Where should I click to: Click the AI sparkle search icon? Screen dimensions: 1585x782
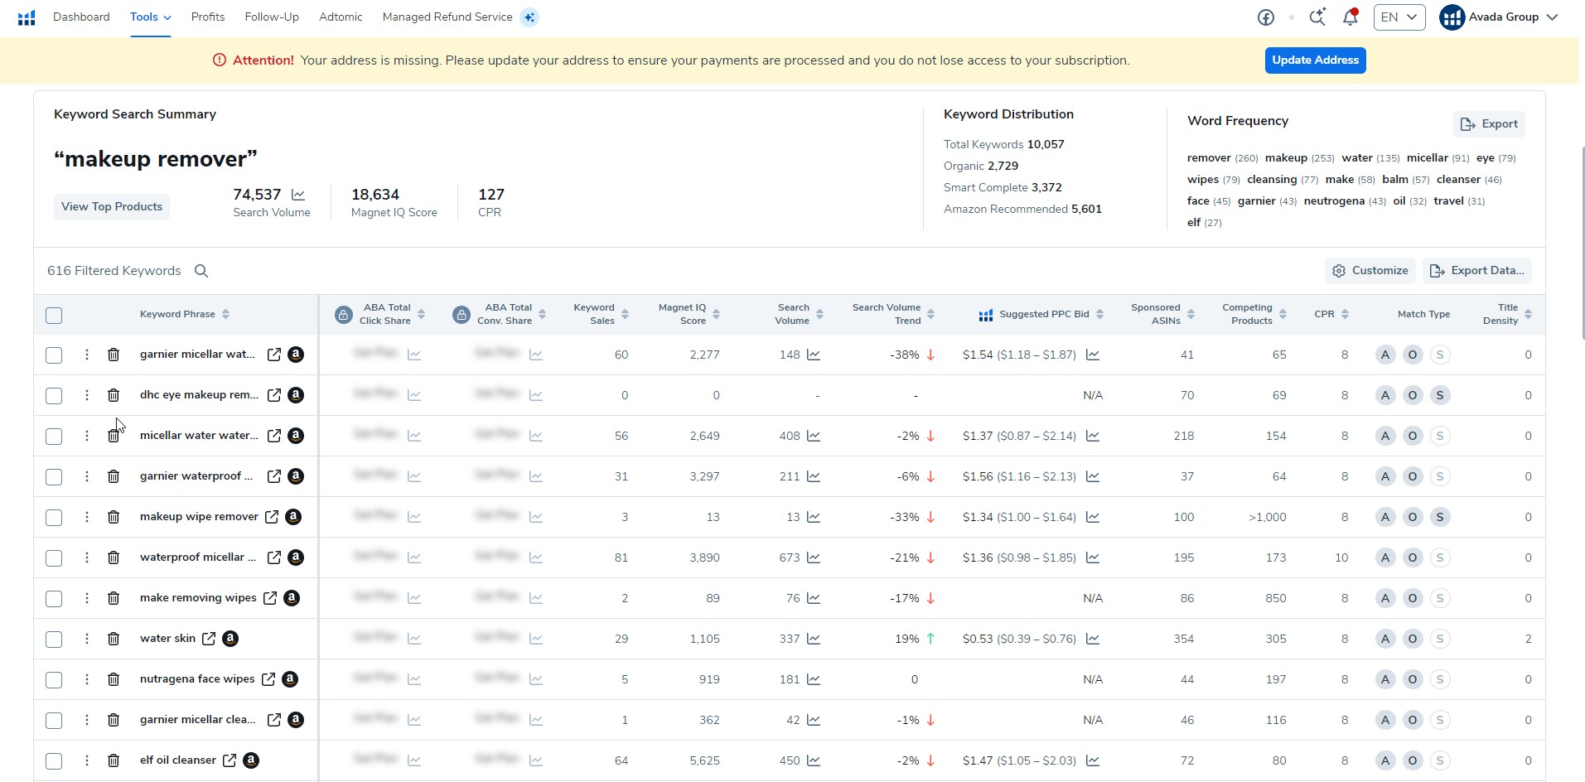point(1317,17)
